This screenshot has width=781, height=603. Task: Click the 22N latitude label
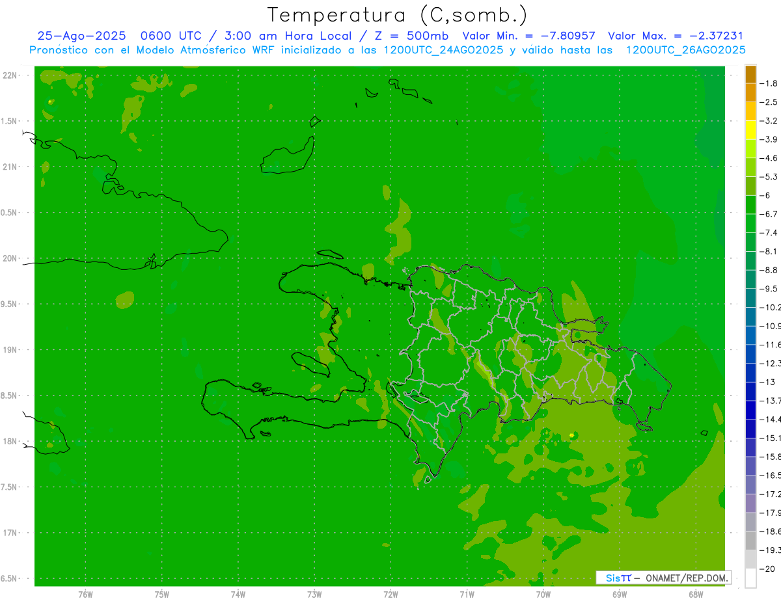pyautogui.click(x=10, y=75)
